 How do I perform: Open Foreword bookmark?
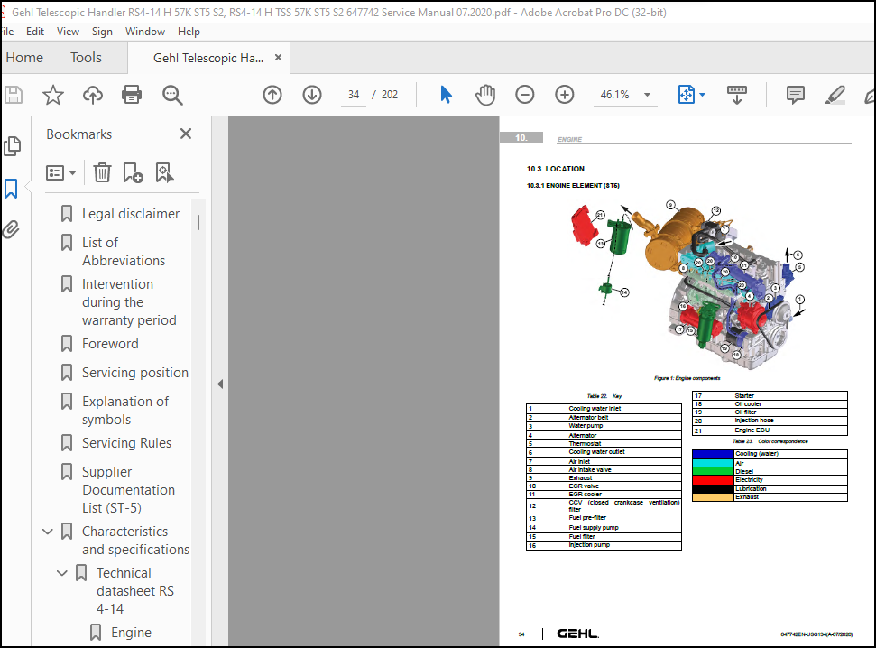tap(110, 343)
